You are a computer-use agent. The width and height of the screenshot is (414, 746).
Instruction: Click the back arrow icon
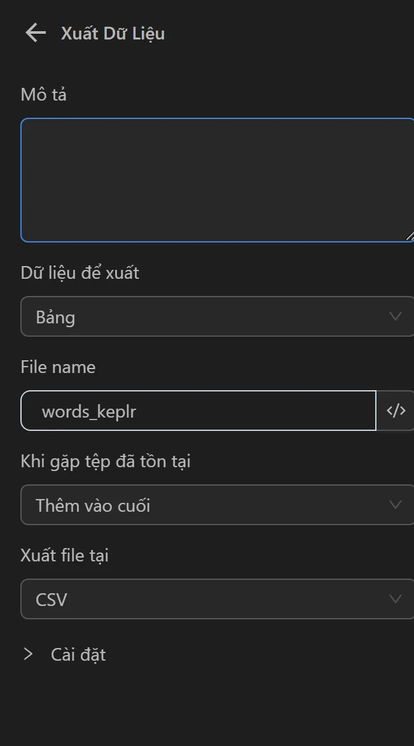pyautogui.click(x=36, y=33)
